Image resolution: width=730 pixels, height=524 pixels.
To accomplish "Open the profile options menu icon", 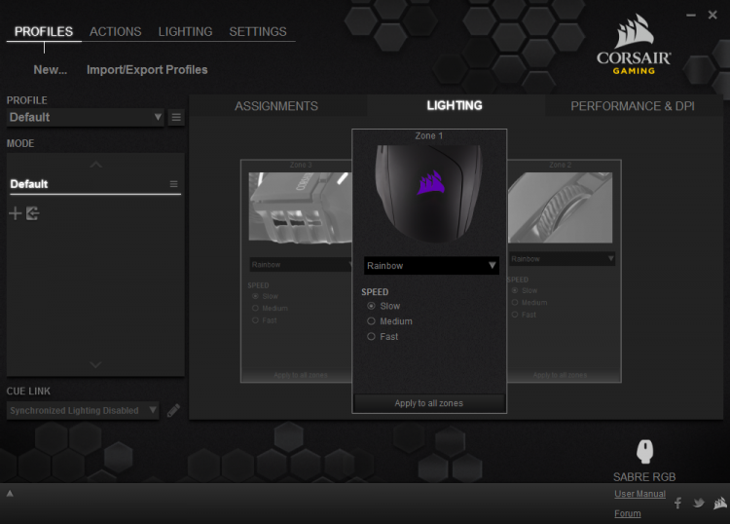I will click(176, 118).
